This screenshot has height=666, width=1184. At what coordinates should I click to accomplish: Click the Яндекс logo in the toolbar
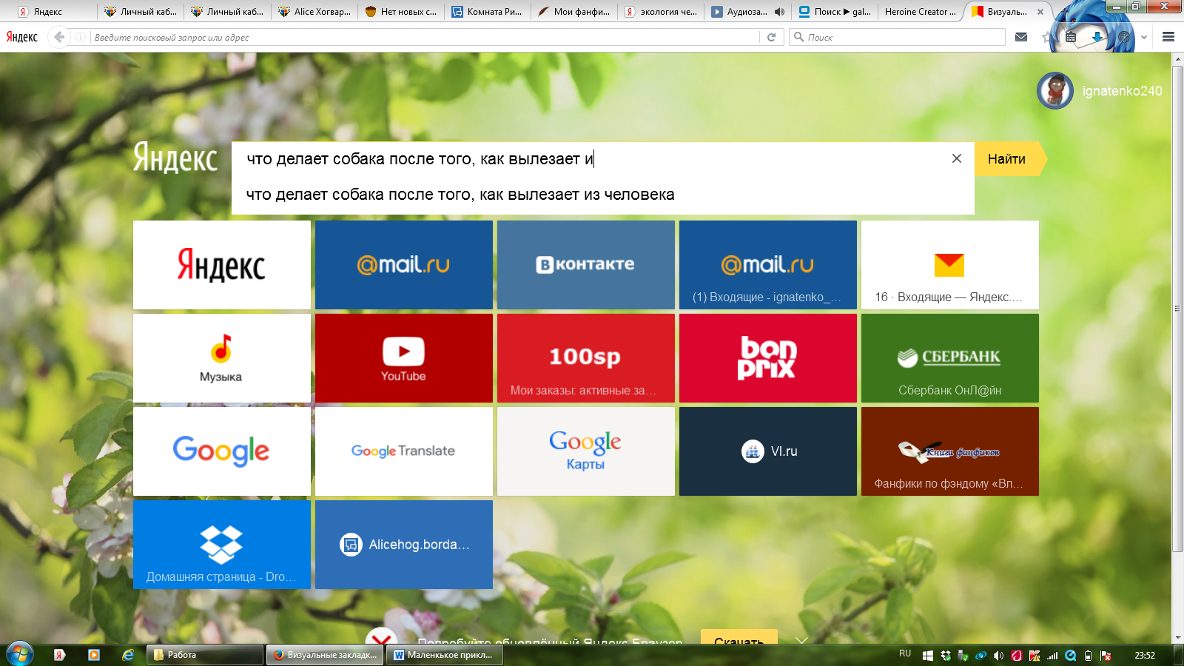[22, 37]
